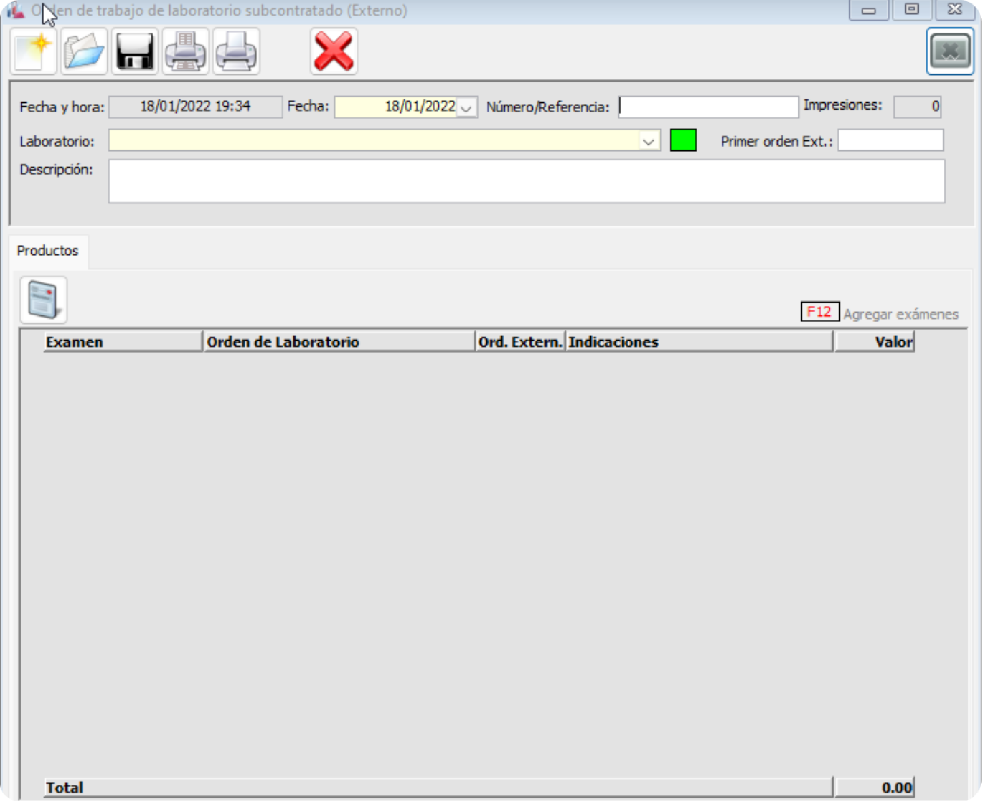Image resolution: width=982 pixels, height=801 pixels.
Task: Click the Primer orden Ext. field
Action: 890,141
